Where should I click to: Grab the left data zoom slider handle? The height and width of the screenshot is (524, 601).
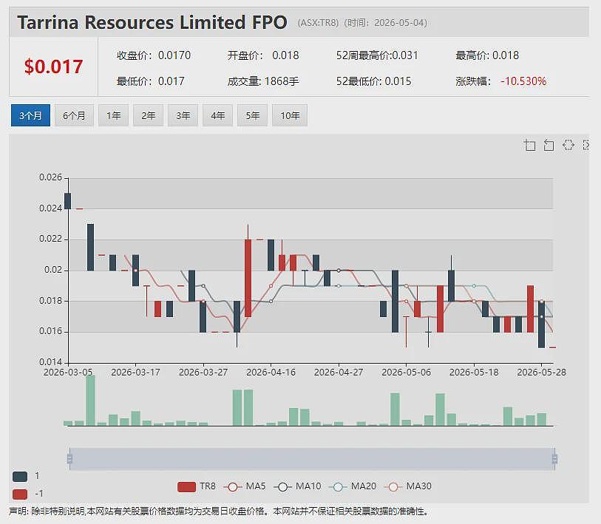69,458
